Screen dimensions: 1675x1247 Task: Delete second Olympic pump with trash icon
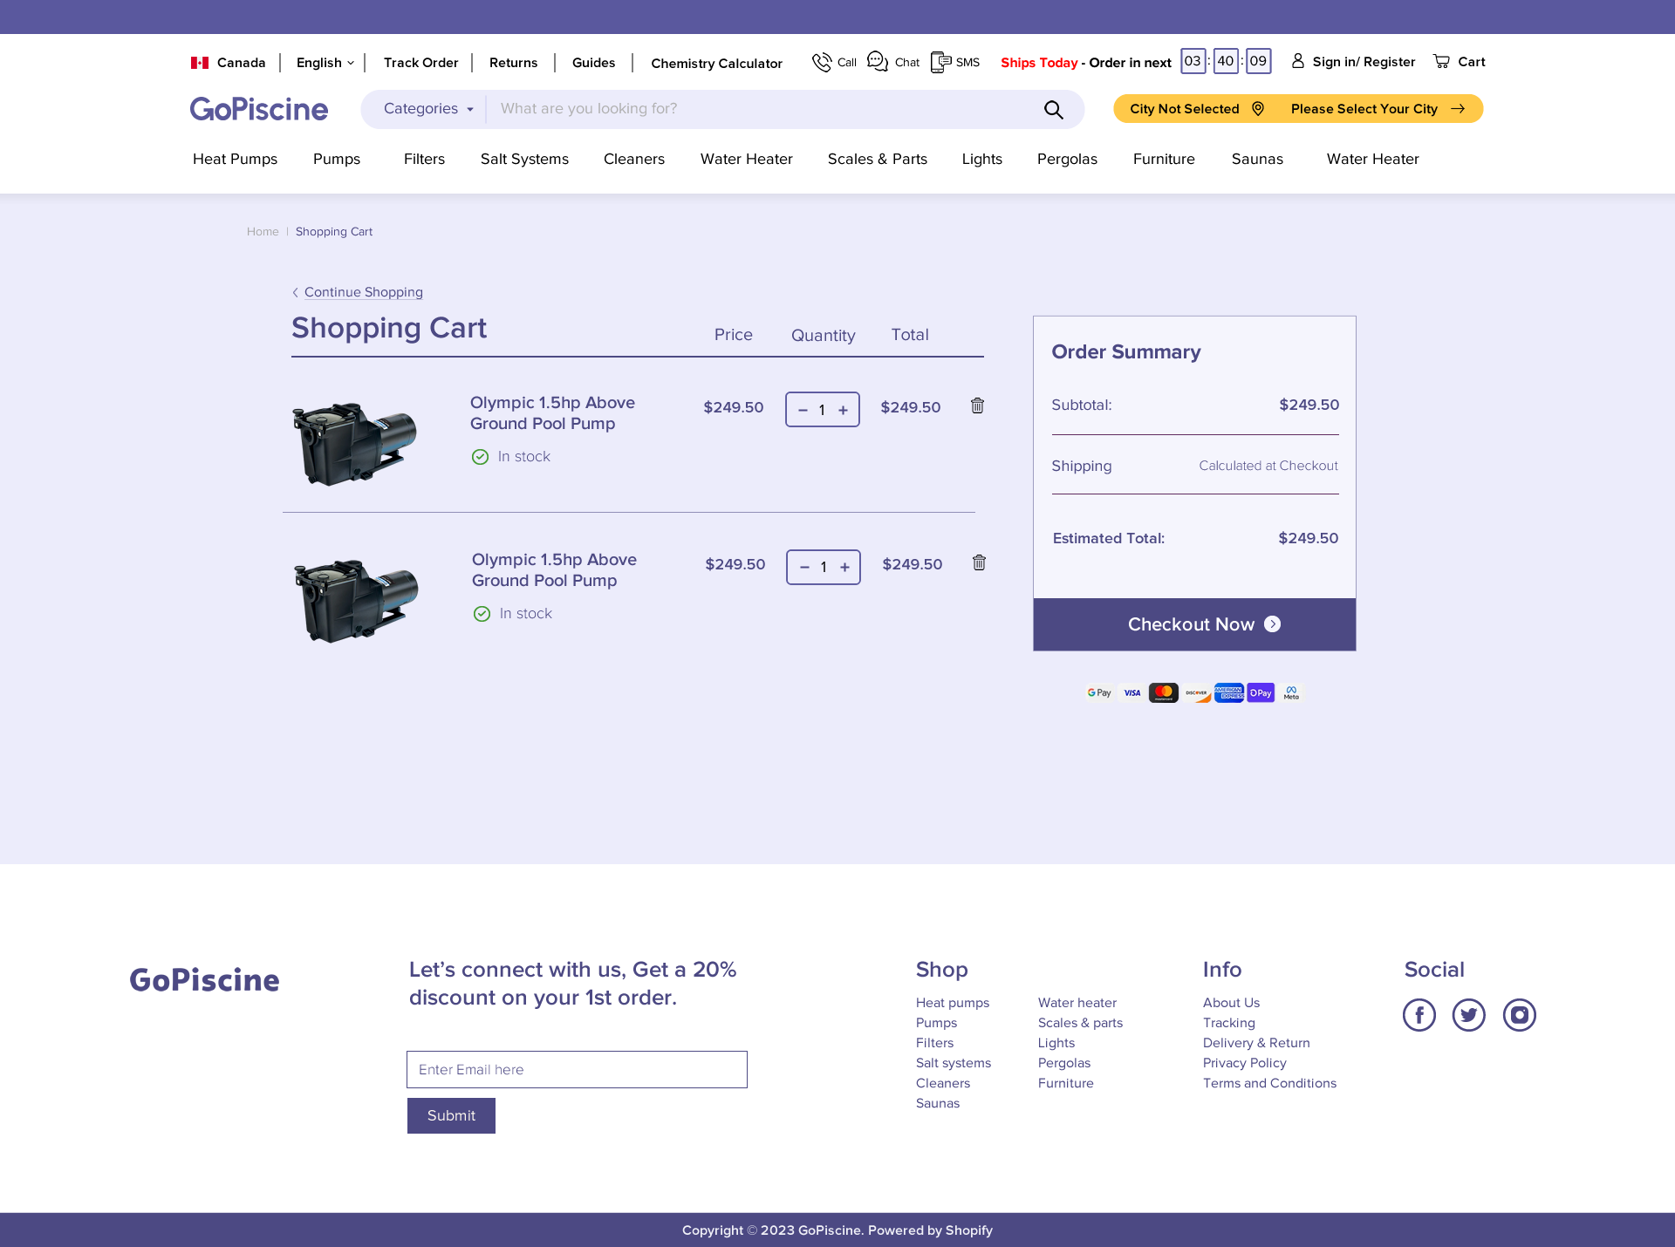click(x=980, y=562)
